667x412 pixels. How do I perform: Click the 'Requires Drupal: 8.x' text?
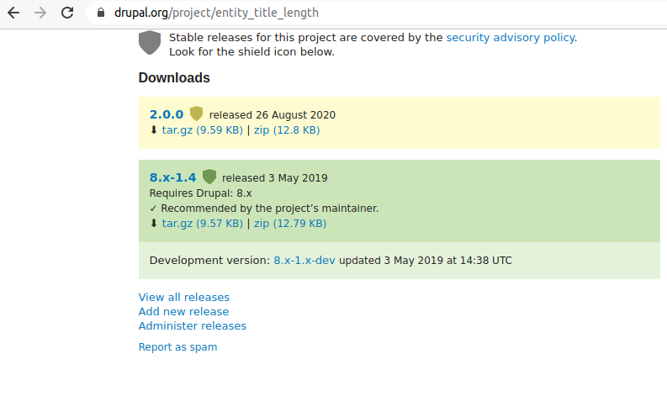pyautogui.click(x=200, y=193)
